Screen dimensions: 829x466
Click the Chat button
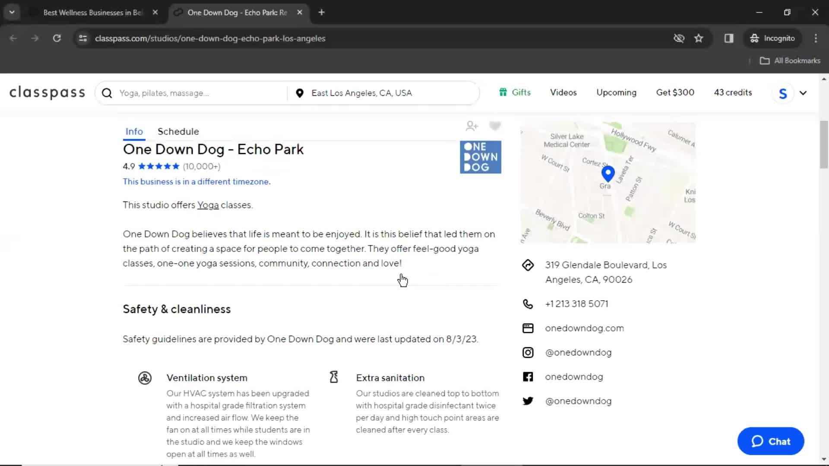[x=771, y=441]
